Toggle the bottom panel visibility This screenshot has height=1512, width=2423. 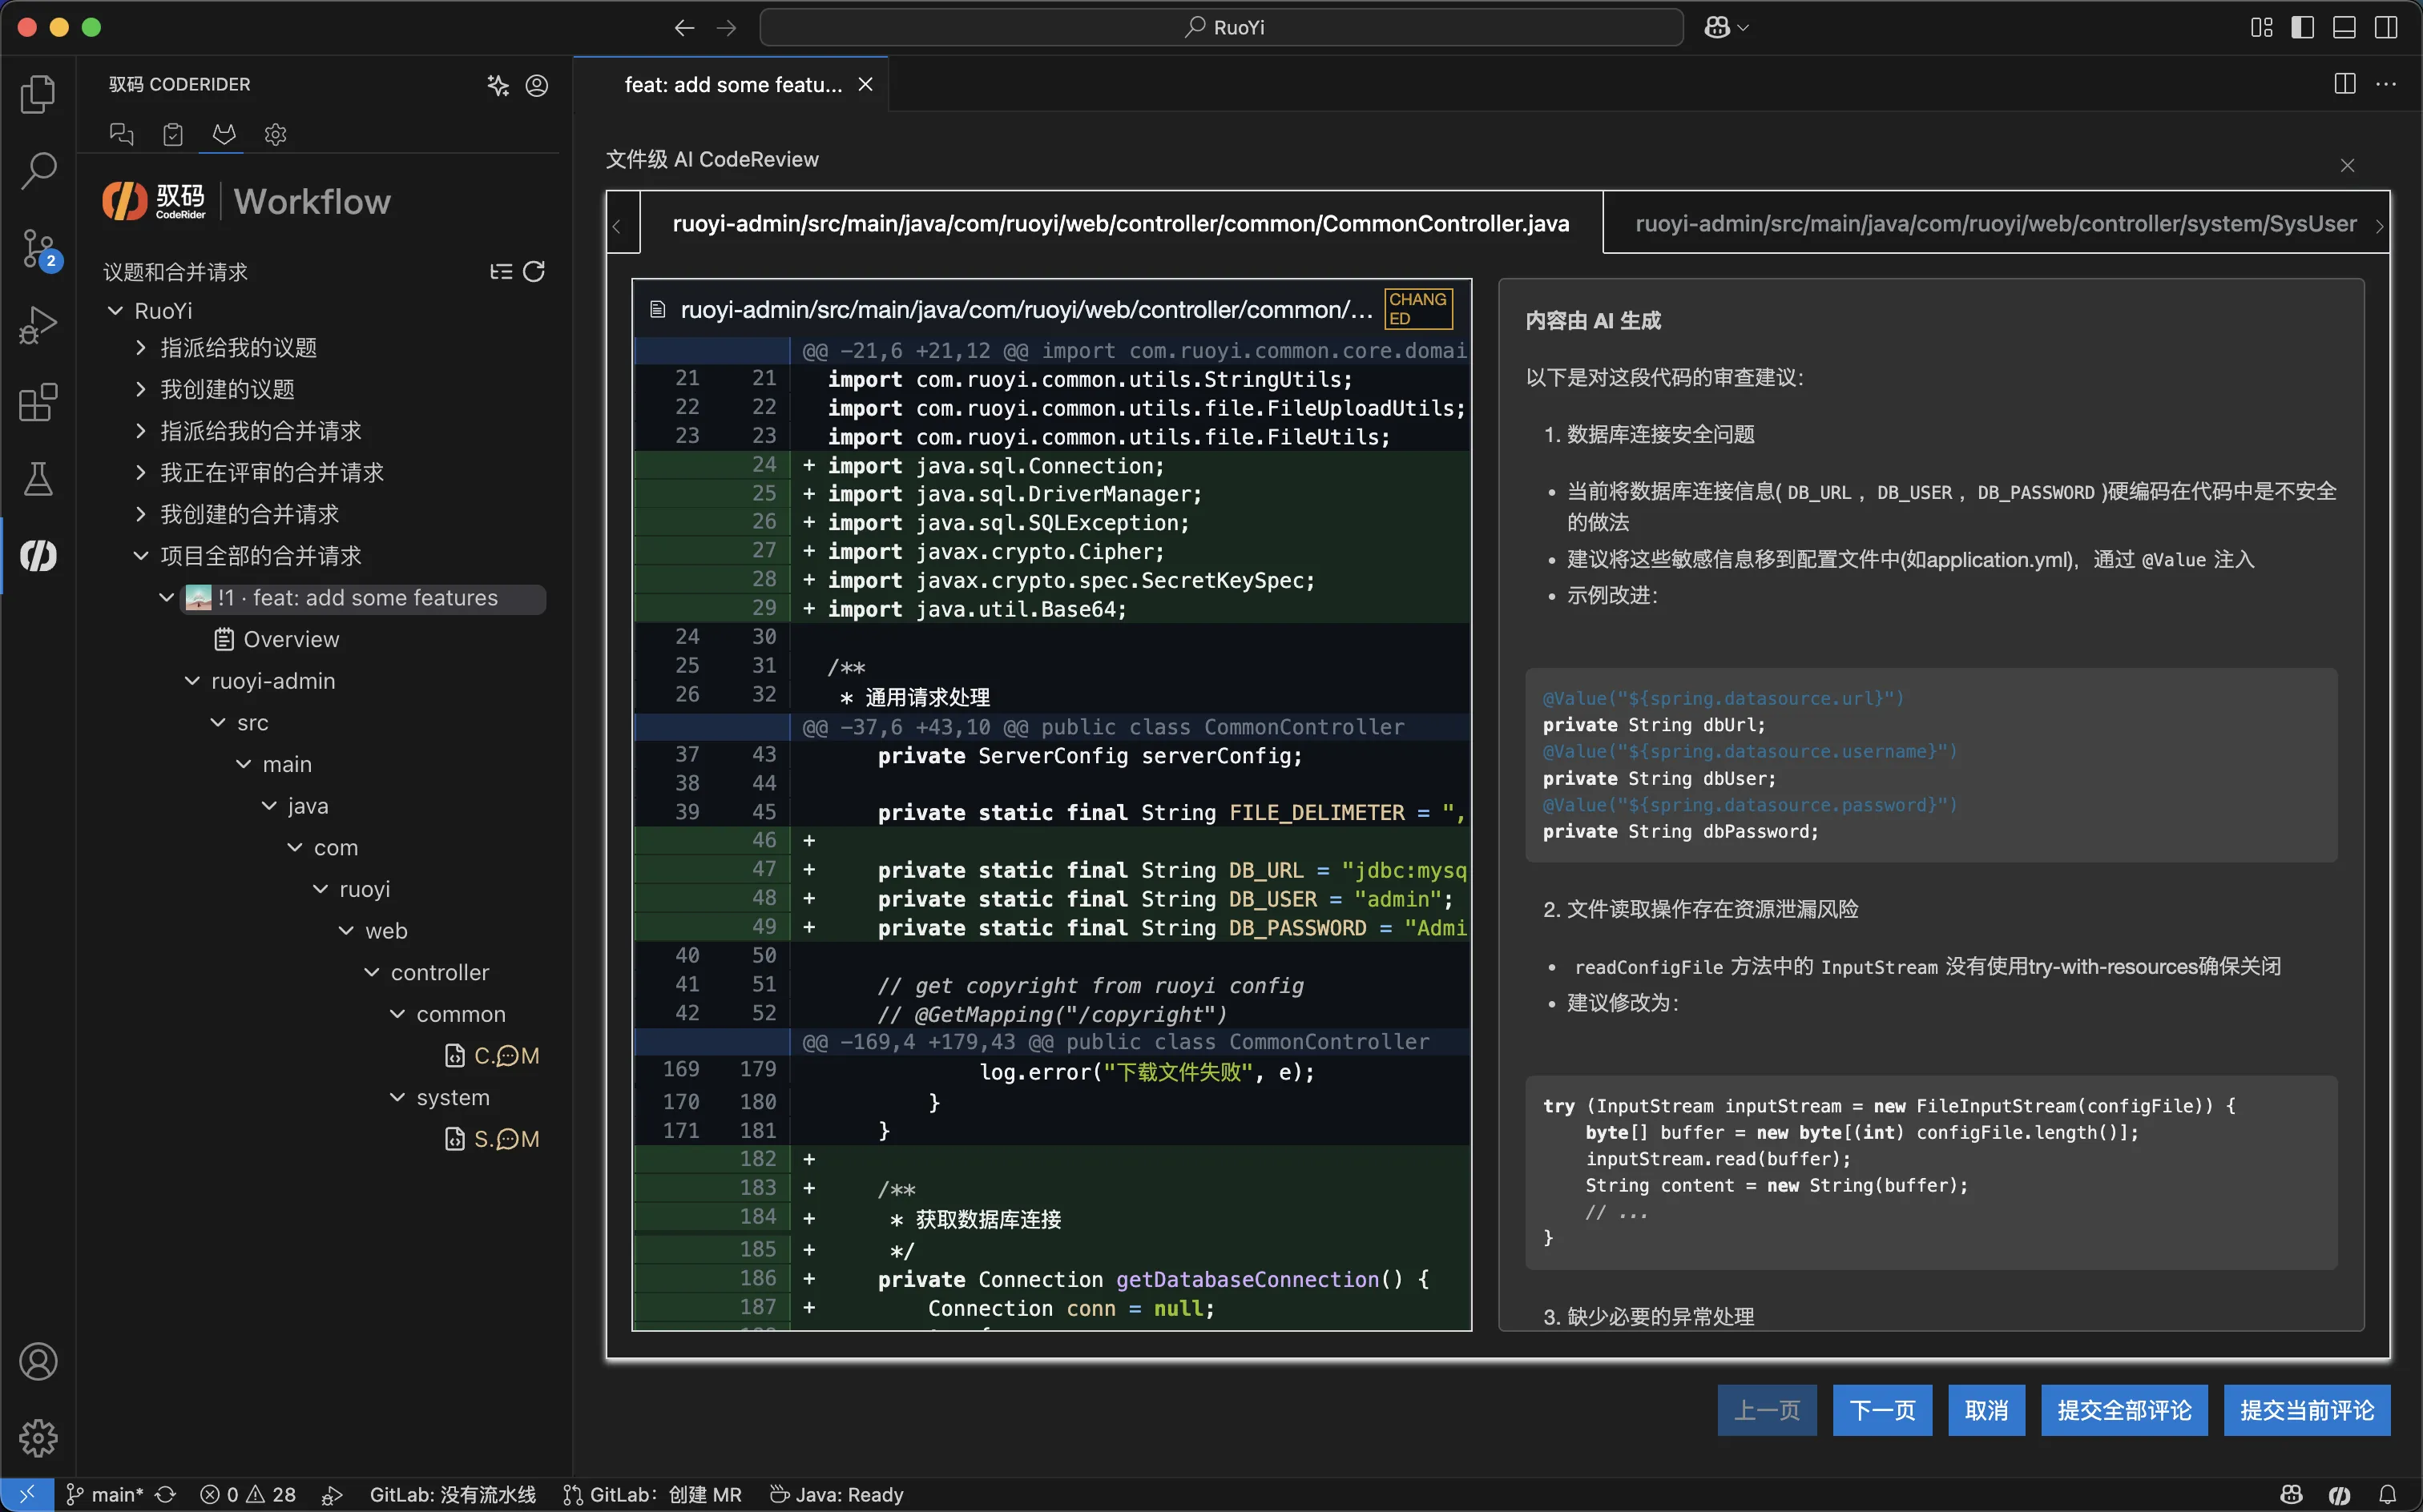click(2344, 27)
